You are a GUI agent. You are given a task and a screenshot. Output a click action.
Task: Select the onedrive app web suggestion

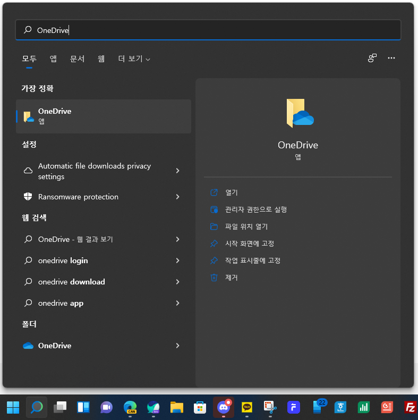61,303
